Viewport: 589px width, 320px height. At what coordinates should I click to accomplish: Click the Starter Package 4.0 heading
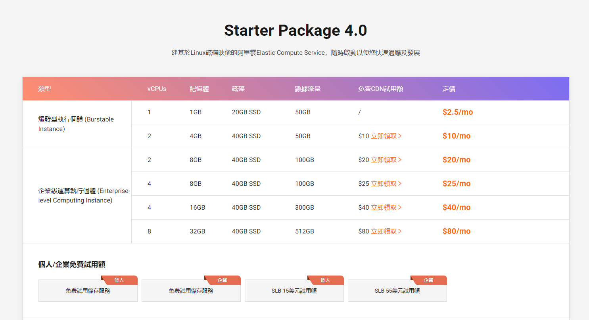pyautogui.click(x=295, y=31)
